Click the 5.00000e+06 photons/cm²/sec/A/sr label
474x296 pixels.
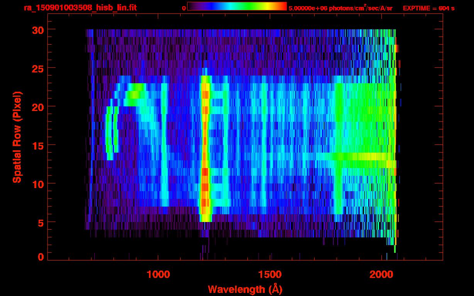point(340,8)
